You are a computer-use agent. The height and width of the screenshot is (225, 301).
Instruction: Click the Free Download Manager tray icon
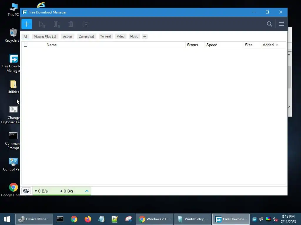tap(254, 219)
